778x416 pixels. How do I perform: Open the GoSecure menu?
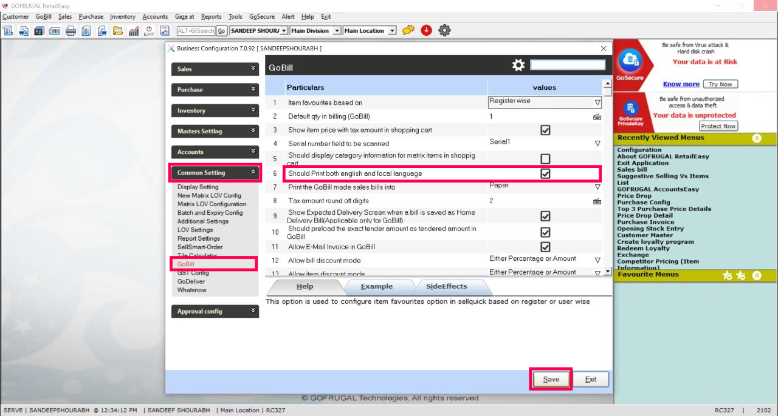pos(262,16)
